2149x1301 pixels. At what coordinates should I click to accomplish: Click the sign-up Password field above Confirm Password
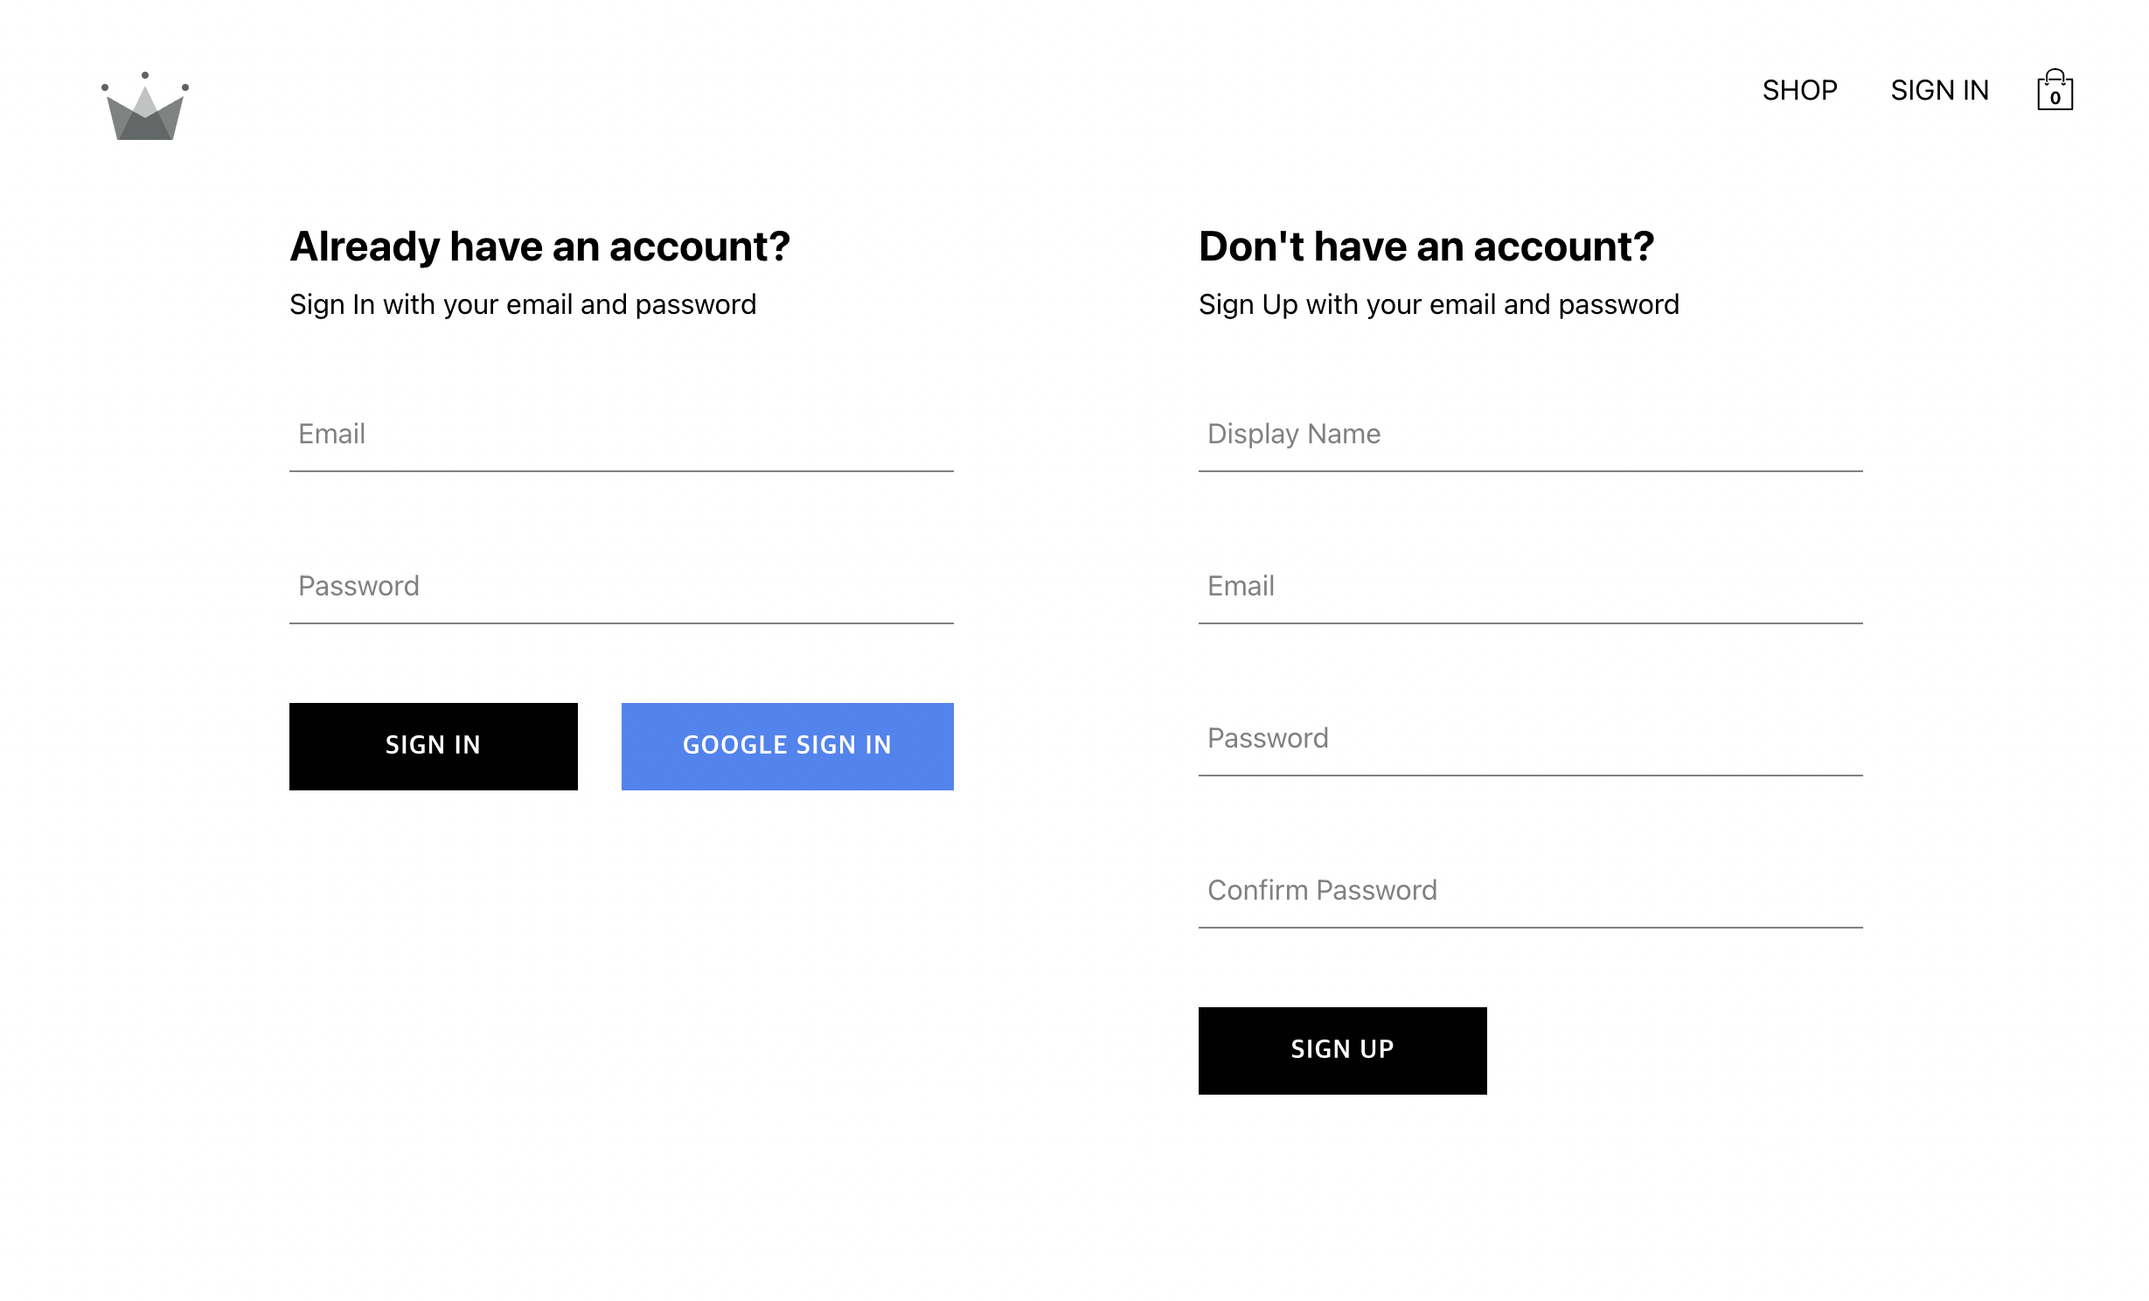1530,739
